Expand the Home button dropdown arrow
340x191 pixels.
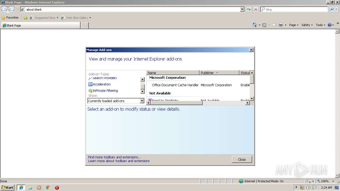coord(259,25)
